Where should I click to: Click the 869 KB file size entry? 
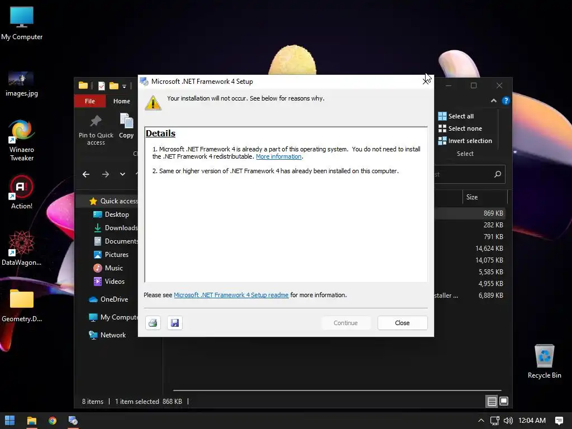tap(493, 213)
